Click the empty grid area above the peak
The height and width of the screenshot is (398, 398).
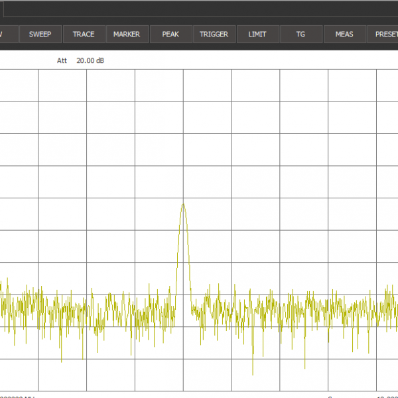(183, 133)
